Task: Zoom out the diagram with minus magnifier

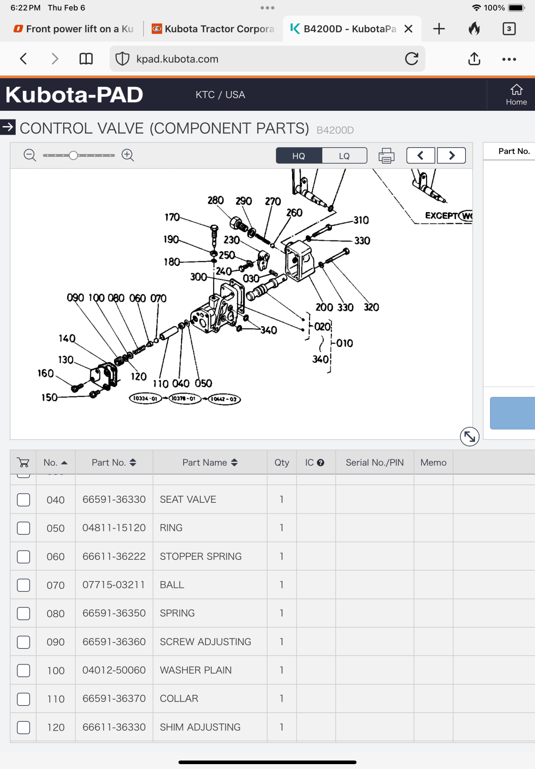Action: point(30,155)
